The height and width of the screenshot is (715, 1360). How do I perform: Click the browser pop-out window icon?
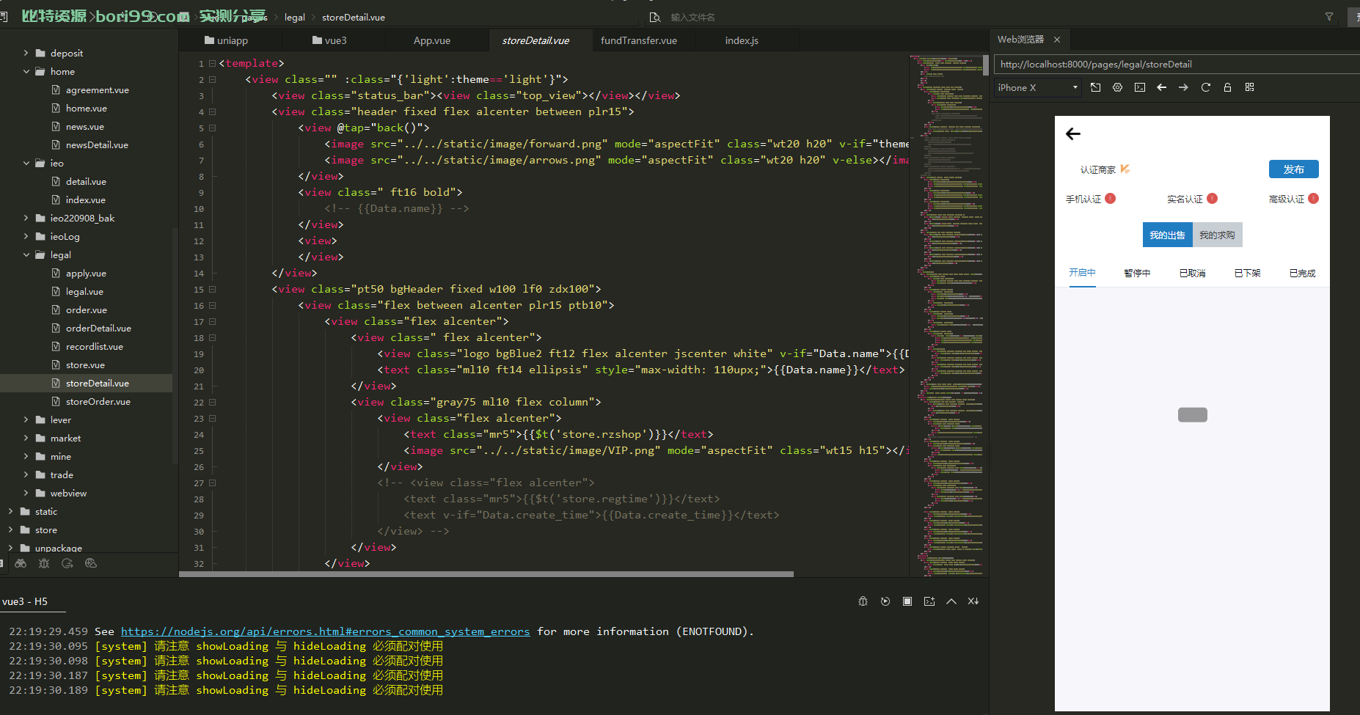tap(1095, 87)
